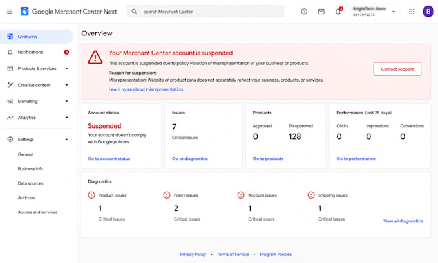438x263 pixels.
Task: Click the red notifications count badge in sidebar
Action: pyautogui.click(x=66, y=52)
